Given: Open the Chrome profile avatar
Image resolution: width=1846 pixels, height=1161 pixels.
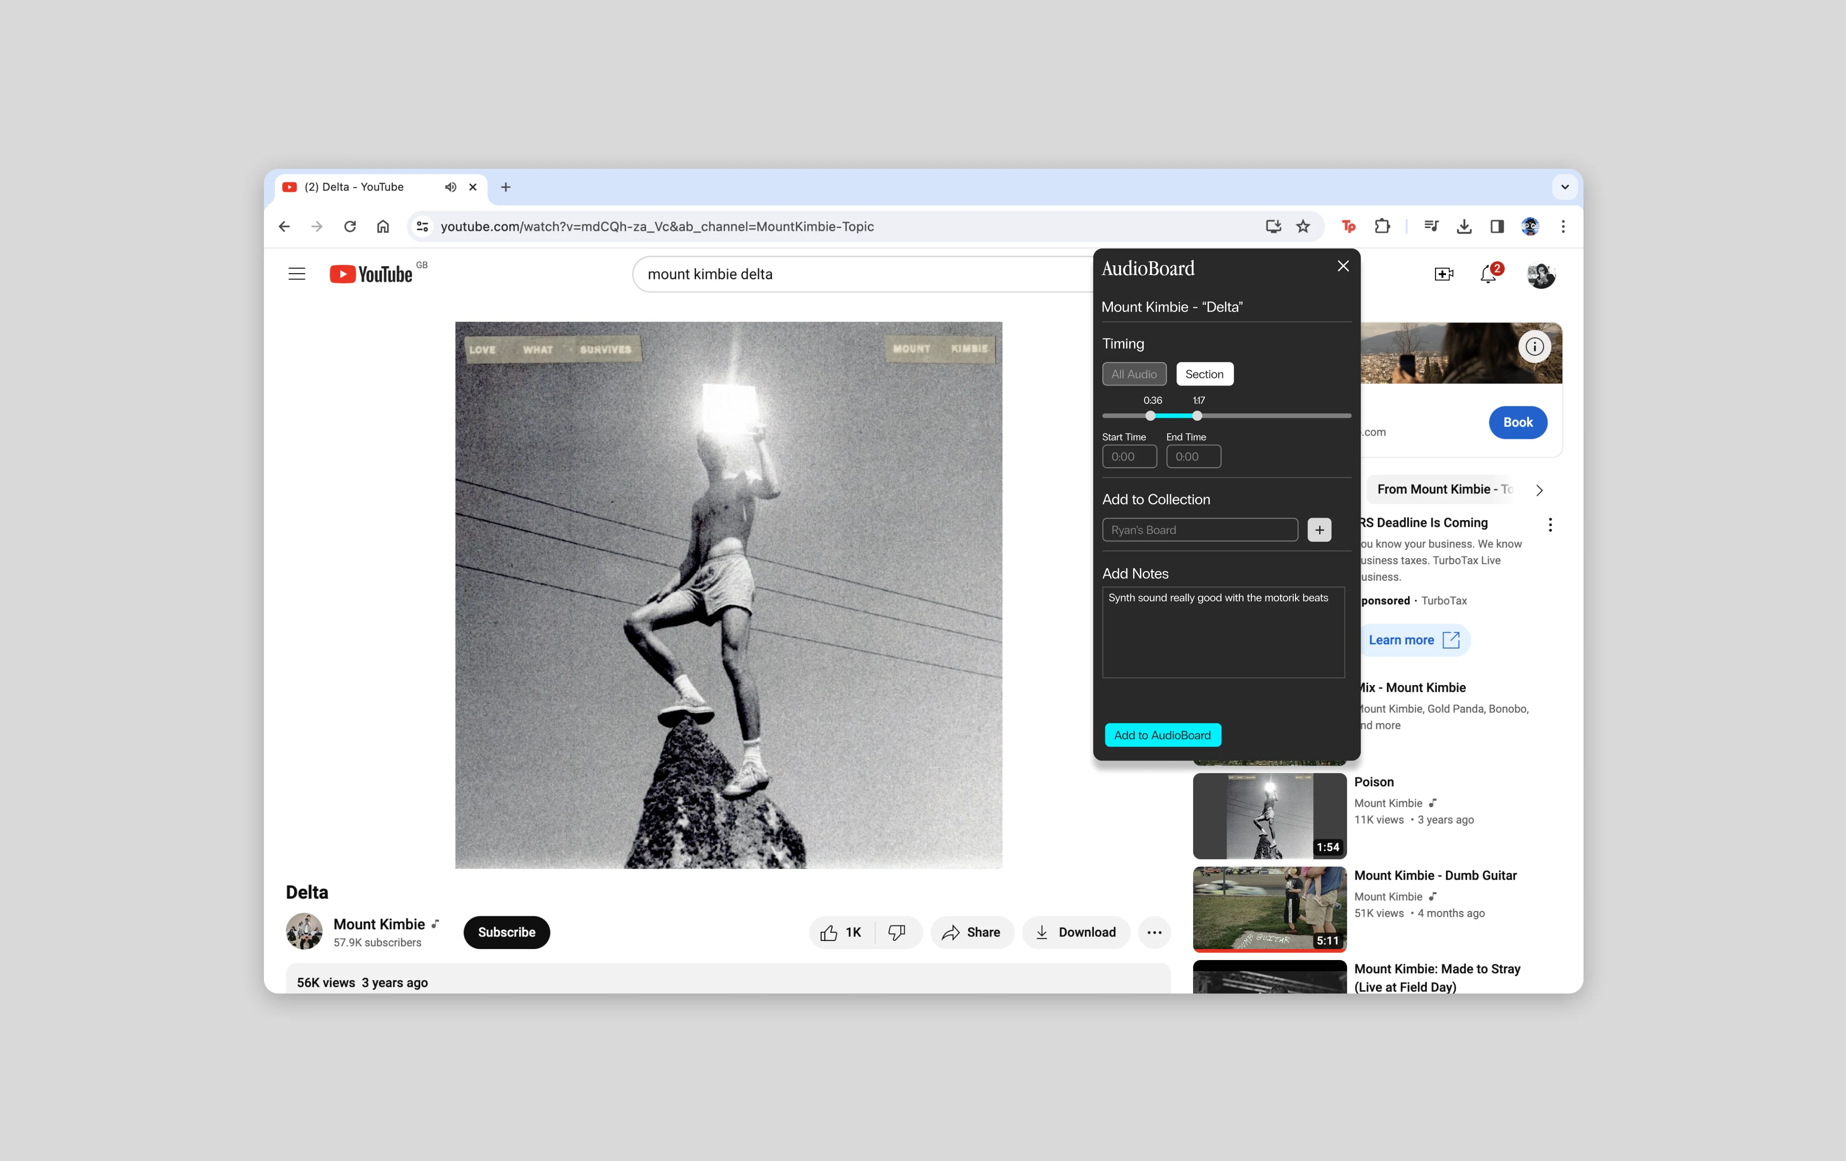Looking at the screenshot, I should pyautogui.click(x=1530, y=226).
